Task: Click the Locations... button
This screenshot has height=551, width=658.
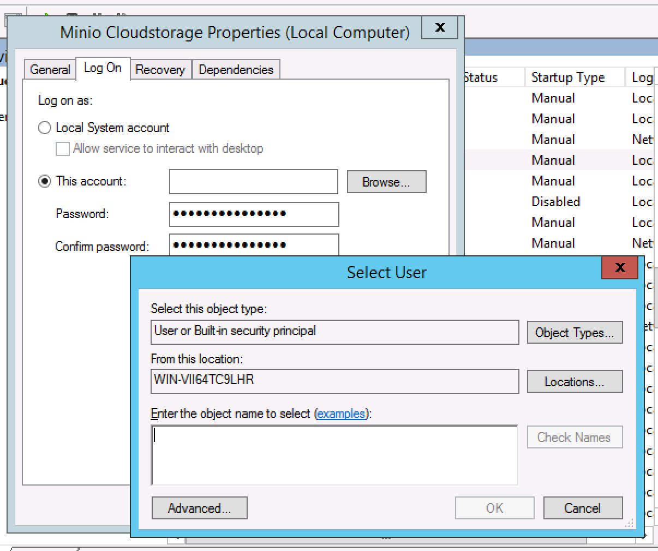Action: click(575, 381)
